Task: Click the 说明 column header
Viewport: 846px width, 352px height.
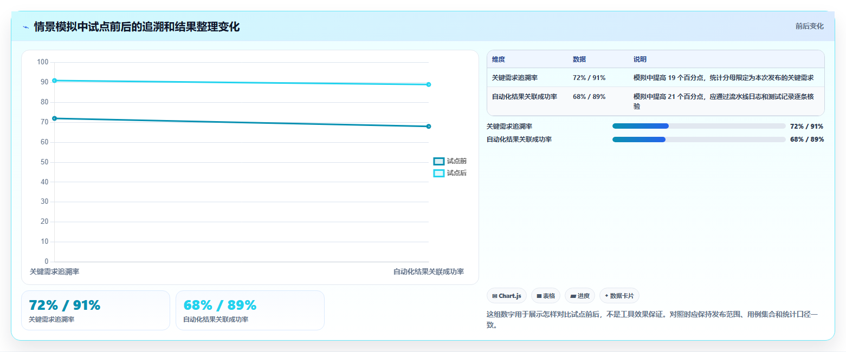Action: click(x=640, y=59)
